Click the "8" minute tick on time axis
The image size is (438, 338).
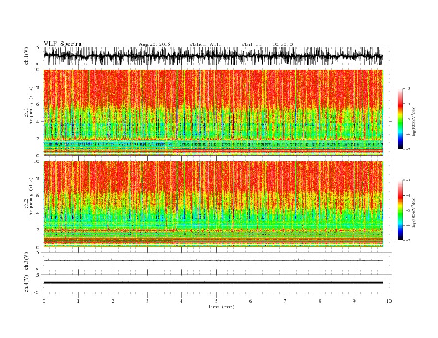320,301
